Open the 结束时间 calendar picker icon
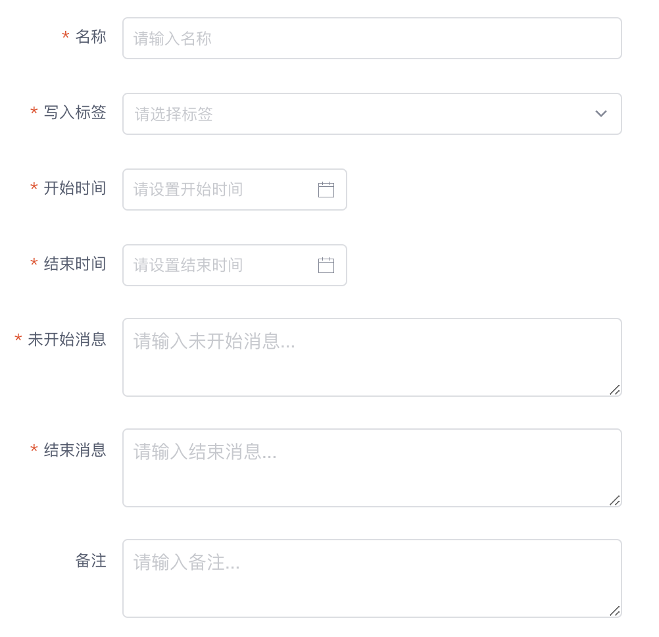 [326, 265]
